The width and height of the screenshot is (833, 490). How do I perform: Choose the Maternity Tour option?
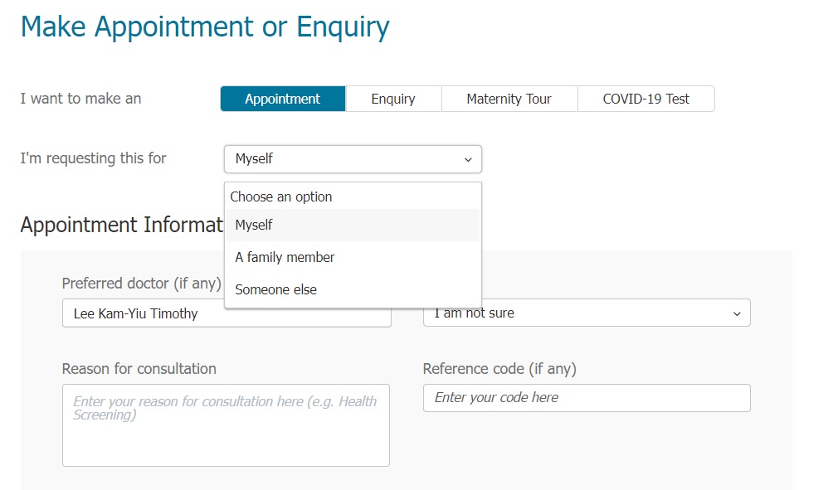[x=509, y=99]
